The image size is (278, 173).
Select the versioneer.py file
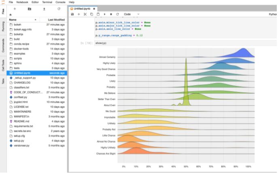(x=37, y=146)
